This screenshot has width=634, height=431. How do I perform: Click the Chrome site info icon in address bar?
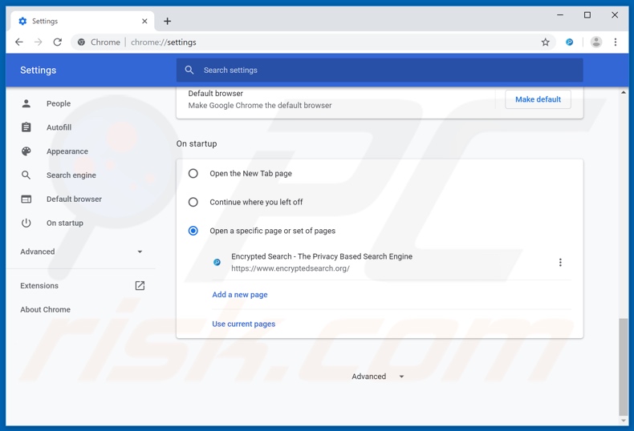[x=81, y=42]
